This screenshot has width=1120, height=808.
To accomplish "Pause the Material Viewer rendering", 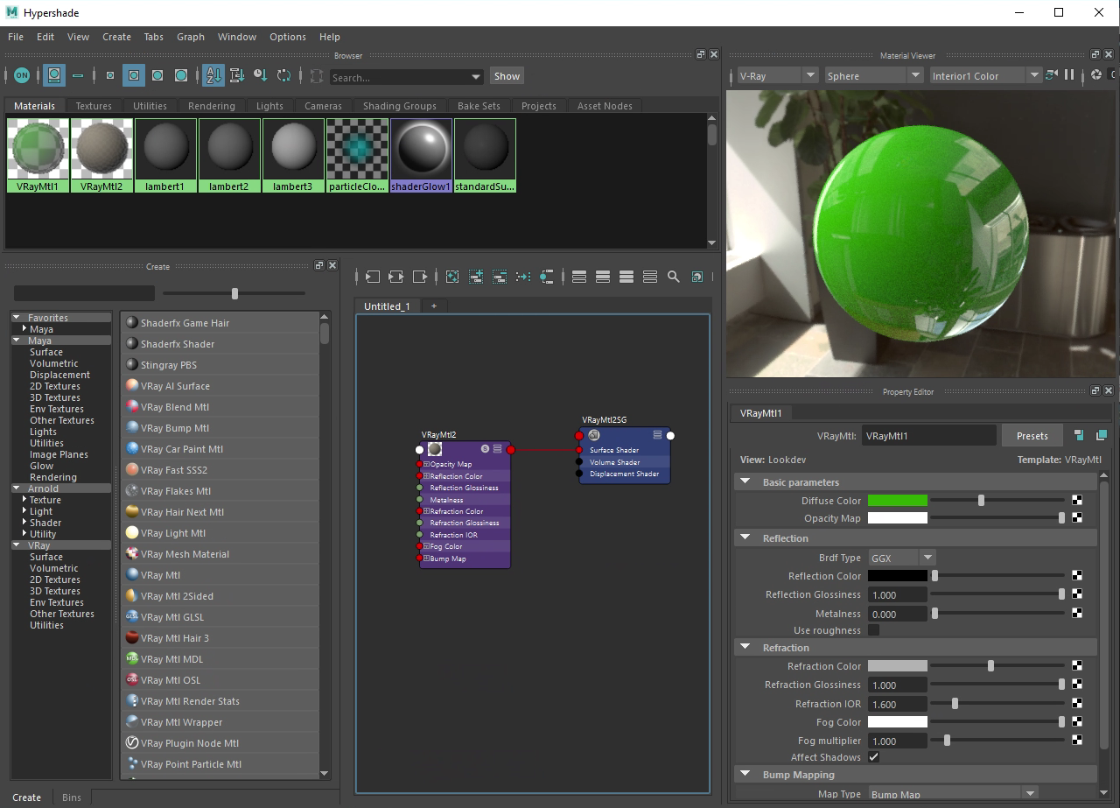I will tap(1069, 76).
